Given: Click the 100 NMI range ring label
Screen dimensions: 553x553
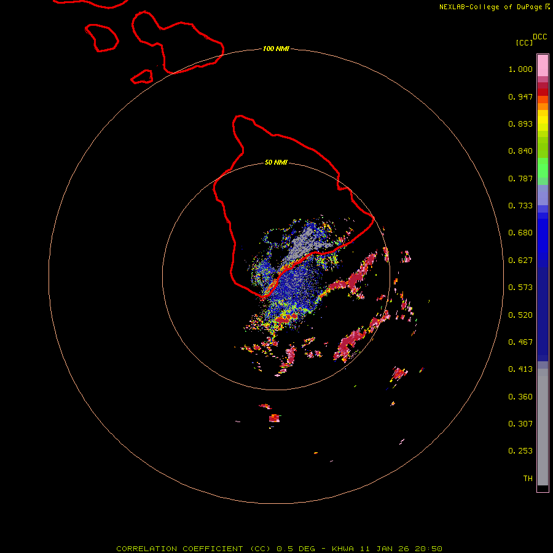Looking at the screenshot, I should coord(276,49).
